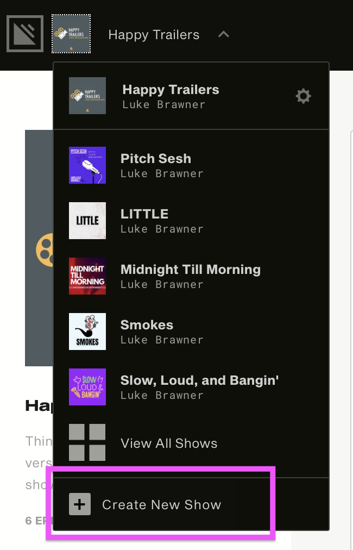Click the Happy Trailers header thumbnail
353x550 pixels.
(x=71, y=34)
